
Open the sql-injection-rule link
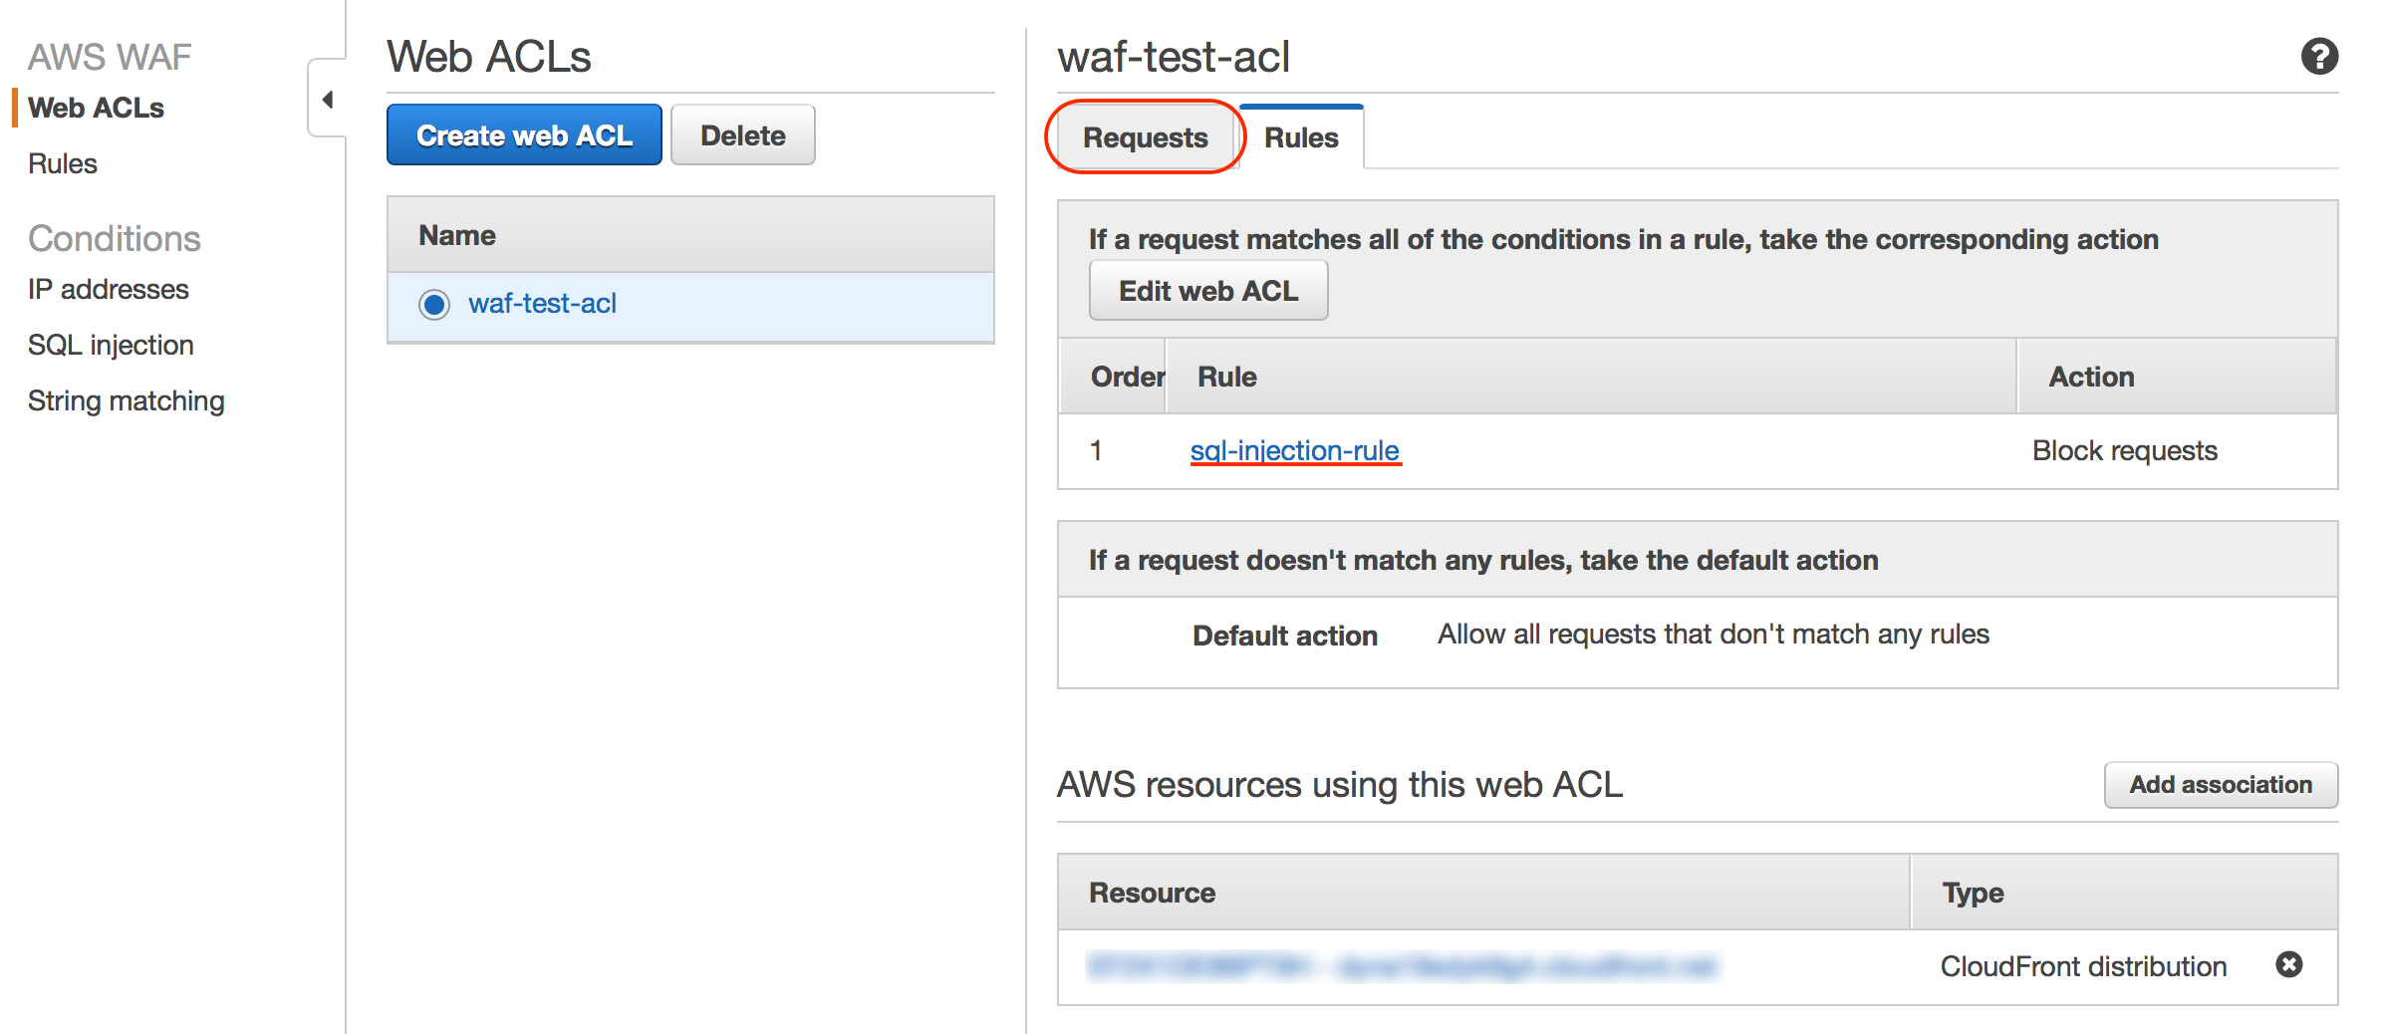click(1295, 450)
